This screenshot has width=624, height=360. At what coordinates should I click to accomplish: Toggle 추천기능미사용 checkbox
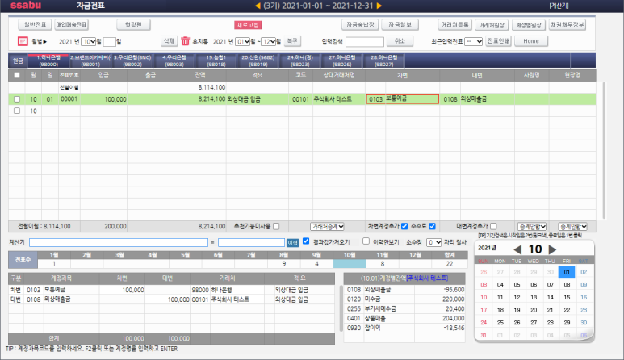coord(276,226)
